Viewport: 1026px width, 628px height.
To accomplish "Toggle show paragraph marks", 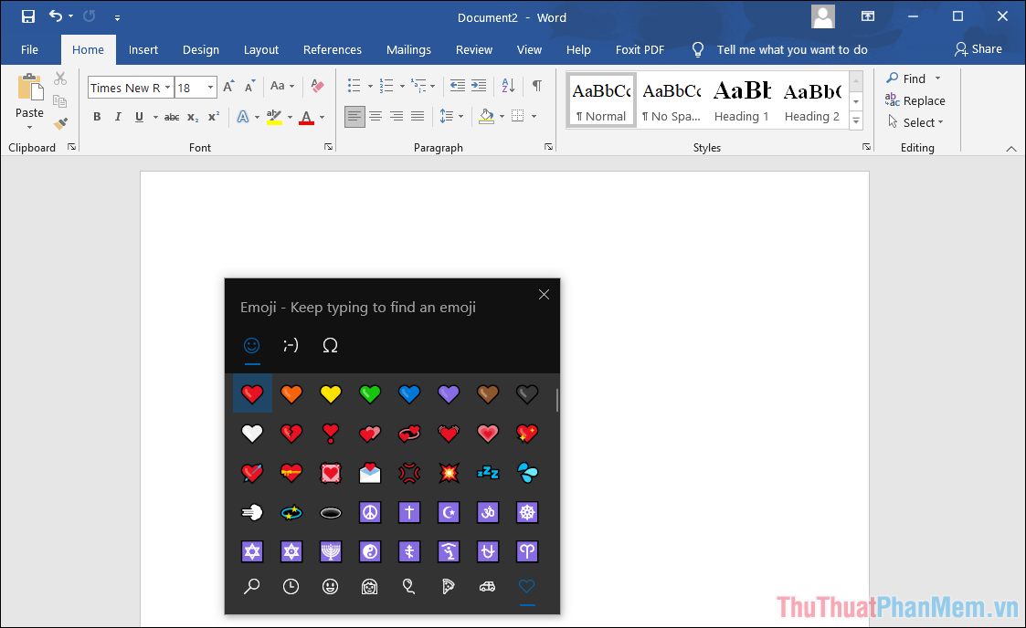I will pos(536,86).
